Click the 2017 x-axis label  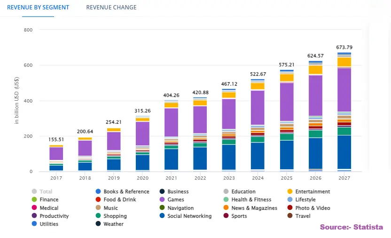[x=56, y=178]
